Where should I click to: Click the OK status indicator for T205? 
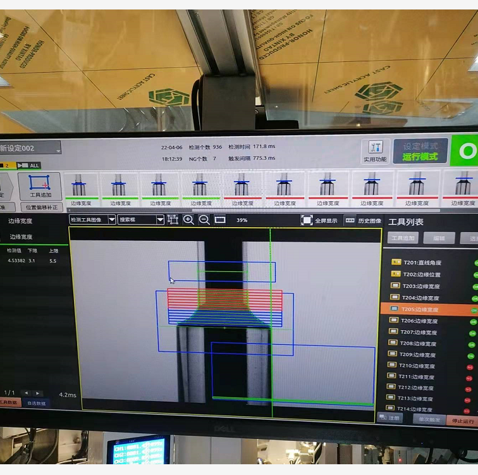point(473,310)
